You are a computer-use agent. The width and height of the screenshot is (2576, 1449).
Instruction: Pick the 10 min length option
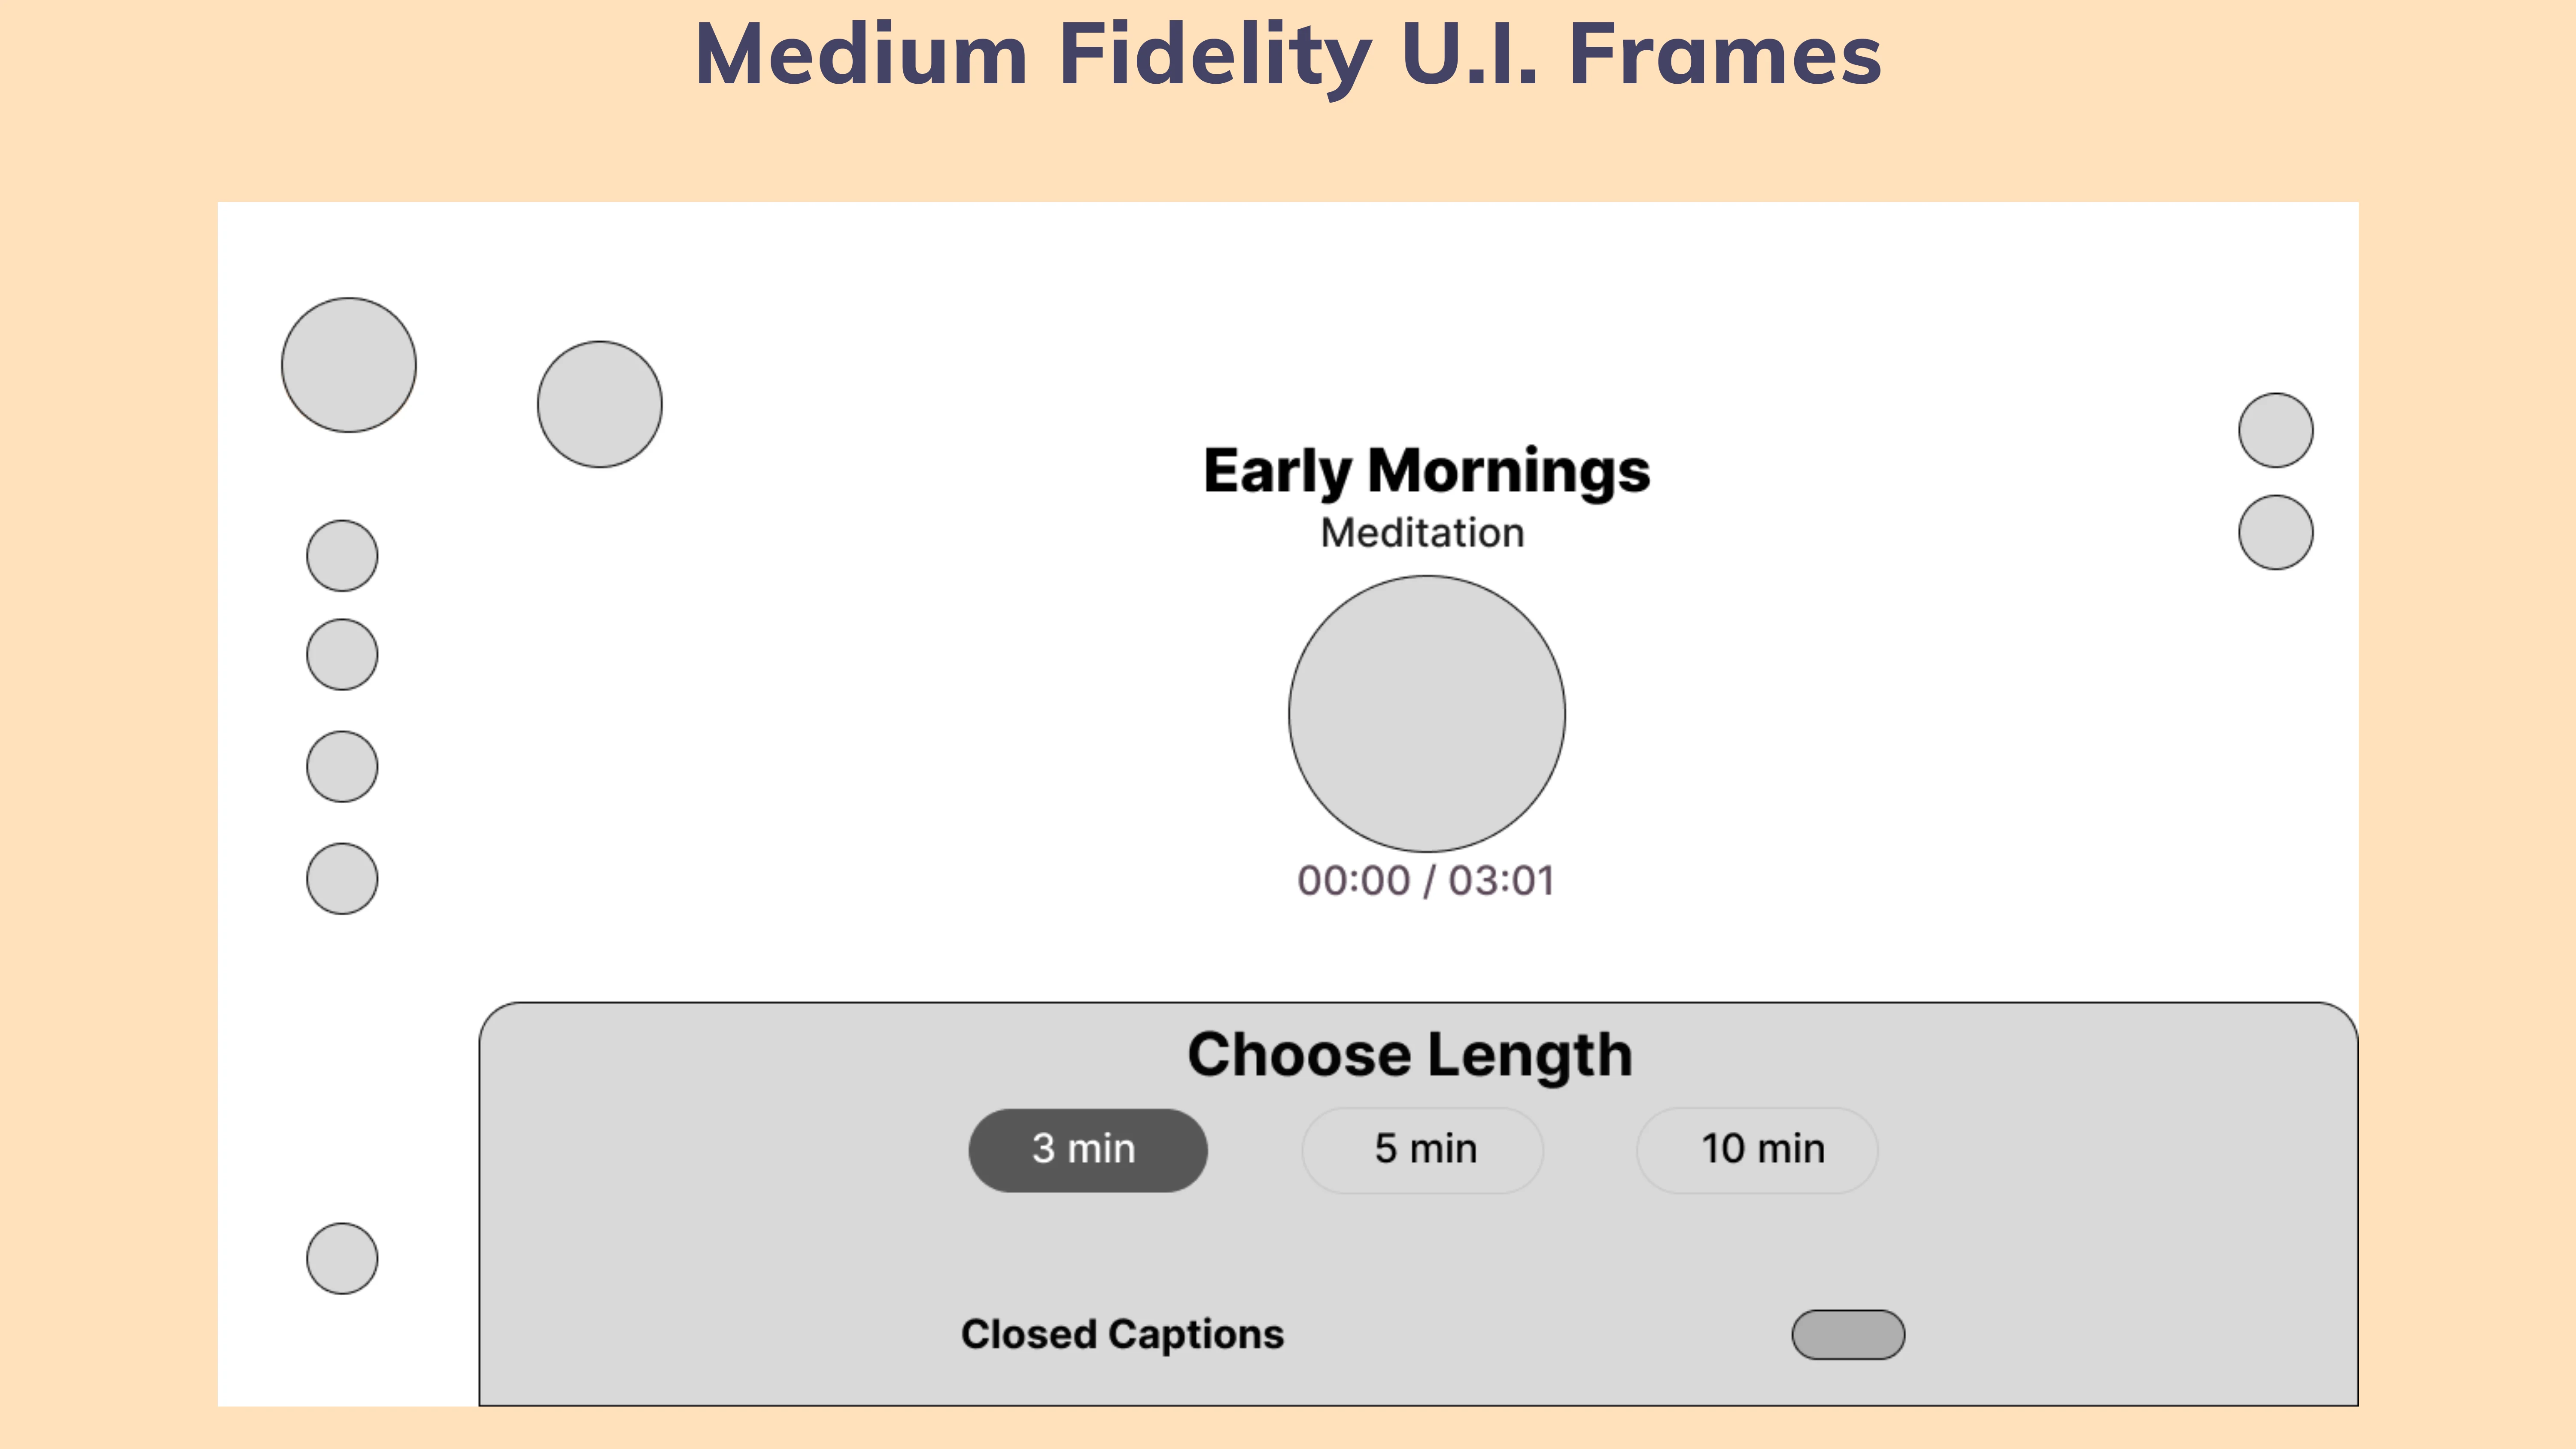pyautogui.click(x=1757, y=1150)
